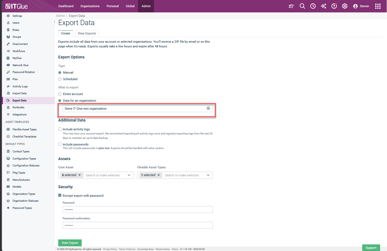Viewport: 387px width, 251px height.
Task: Select the Scheduled export type radio button
Action: (x=60, y=79)
